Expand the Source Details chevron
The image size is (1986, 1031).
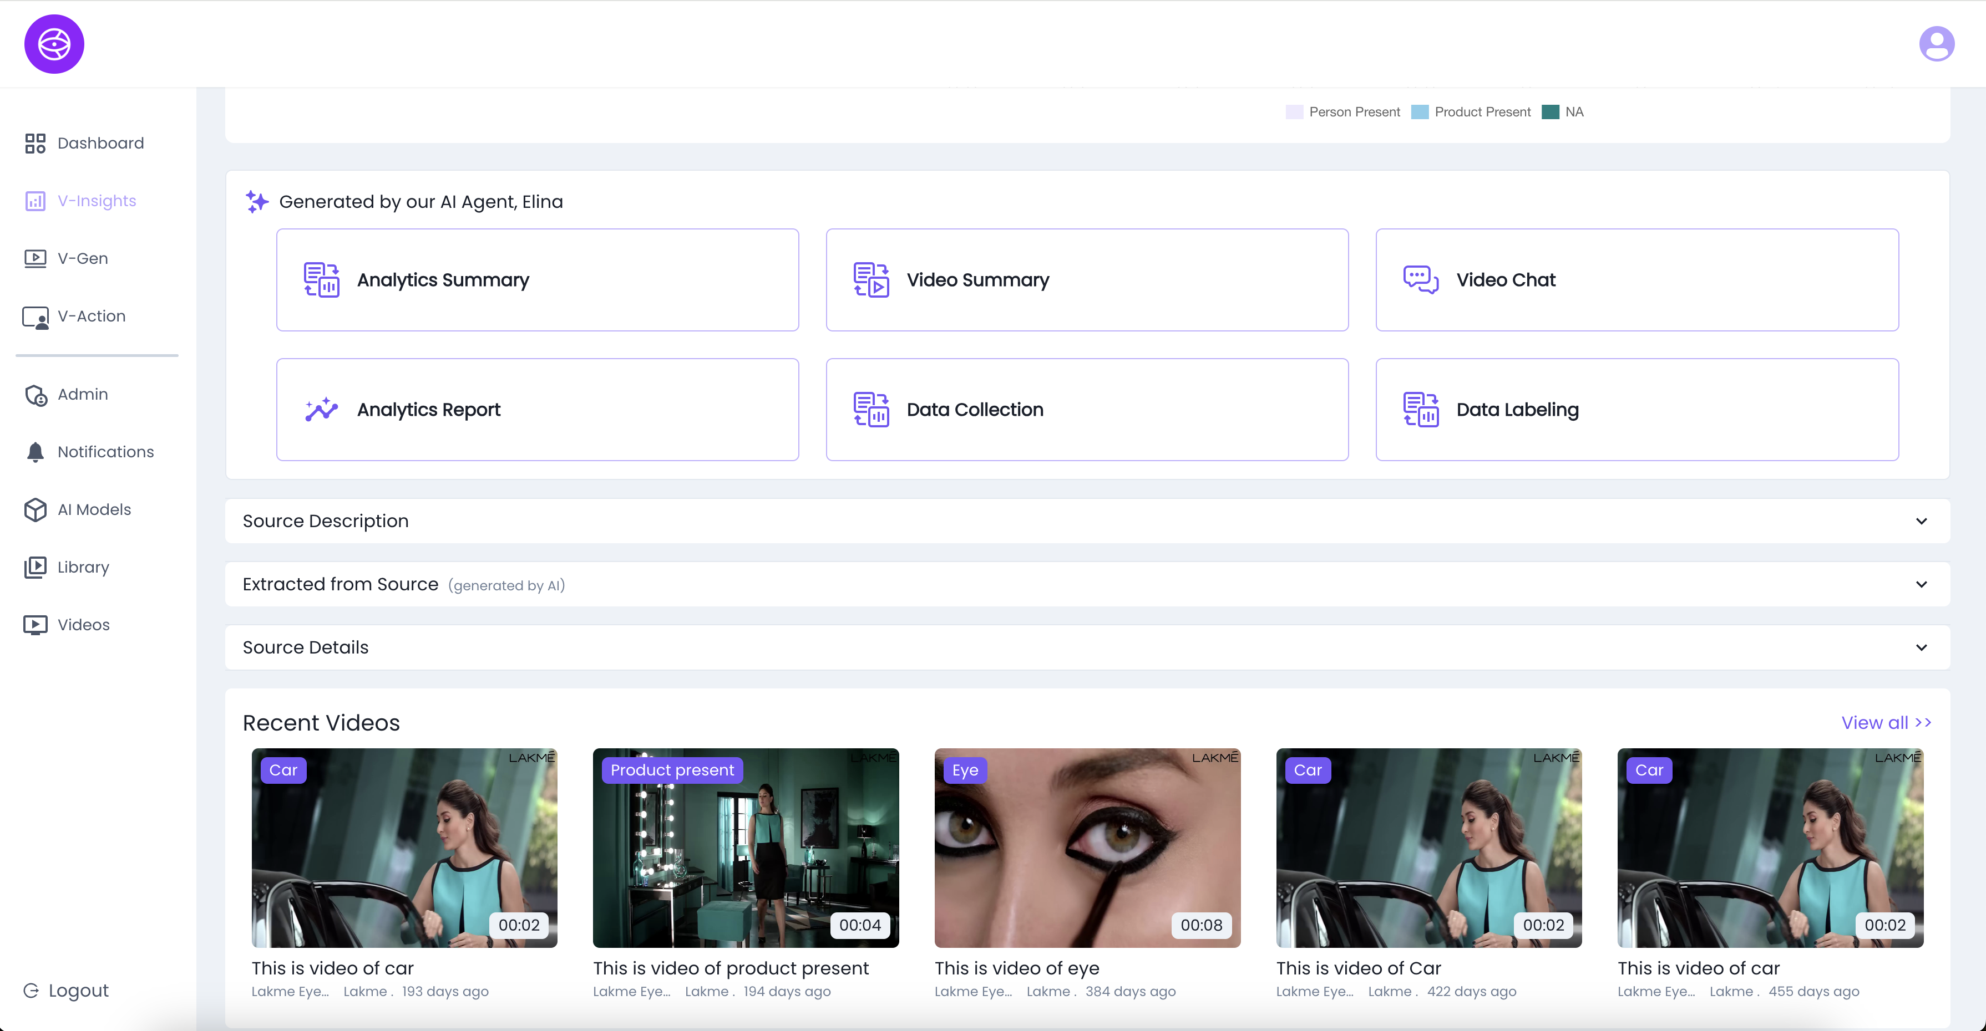(x=1921, y=647)
